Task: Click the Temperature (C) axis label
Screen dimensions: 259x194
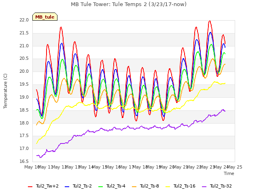Action: pyautogui.click(x=5, y=91)
